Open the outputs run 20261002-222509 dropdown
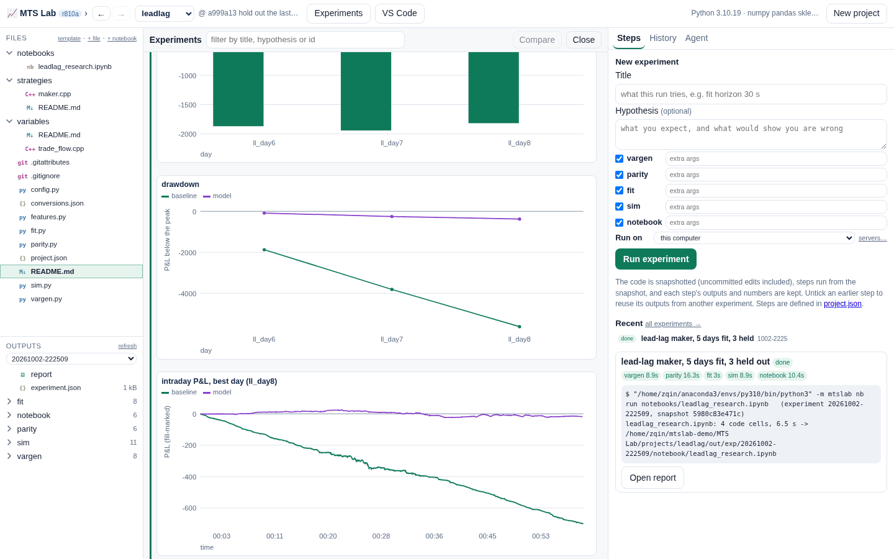This screenshot has height=559, width=894. pyautogui.click(x=71, y=359)
